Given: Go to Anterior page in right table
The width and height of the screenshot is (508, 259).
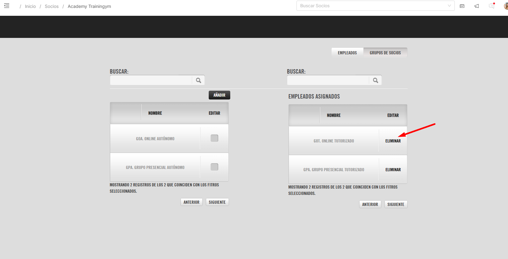Looking at the screenshot, I should (370, 204).
